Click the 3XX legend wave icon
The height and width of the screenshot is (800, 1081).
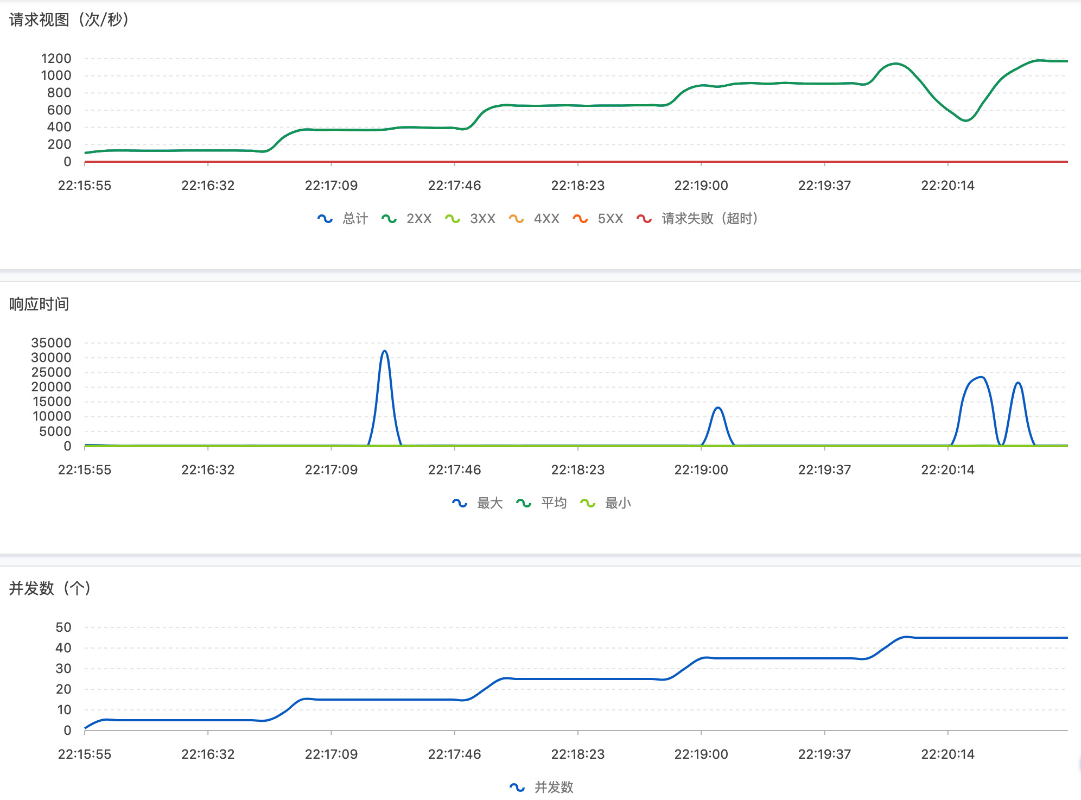pyautogui.click(x=452, y=219)
